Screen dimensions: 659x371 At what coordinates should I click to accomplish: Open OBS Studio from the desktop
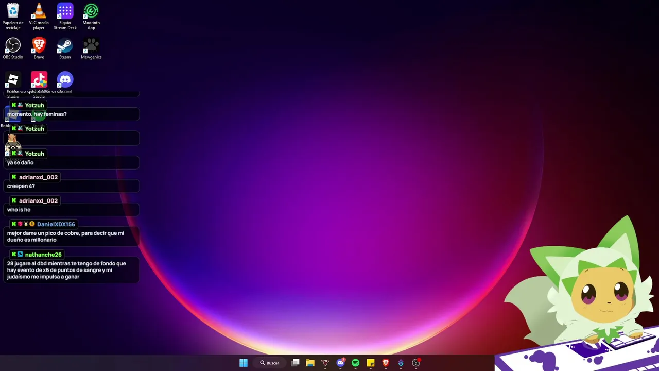(x=13, y=48)
